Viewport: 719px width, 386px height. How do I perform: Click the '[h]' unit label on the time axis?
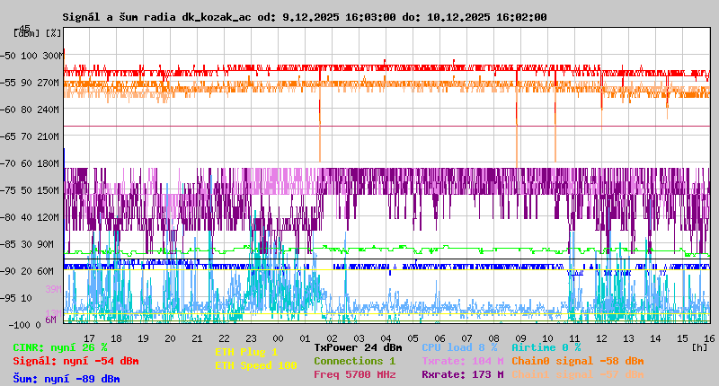tap(699, 346)
